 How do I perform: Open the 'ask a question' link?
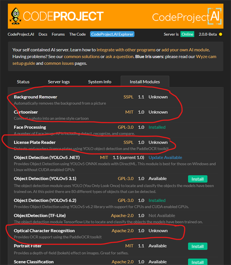[x=120, y=57]
